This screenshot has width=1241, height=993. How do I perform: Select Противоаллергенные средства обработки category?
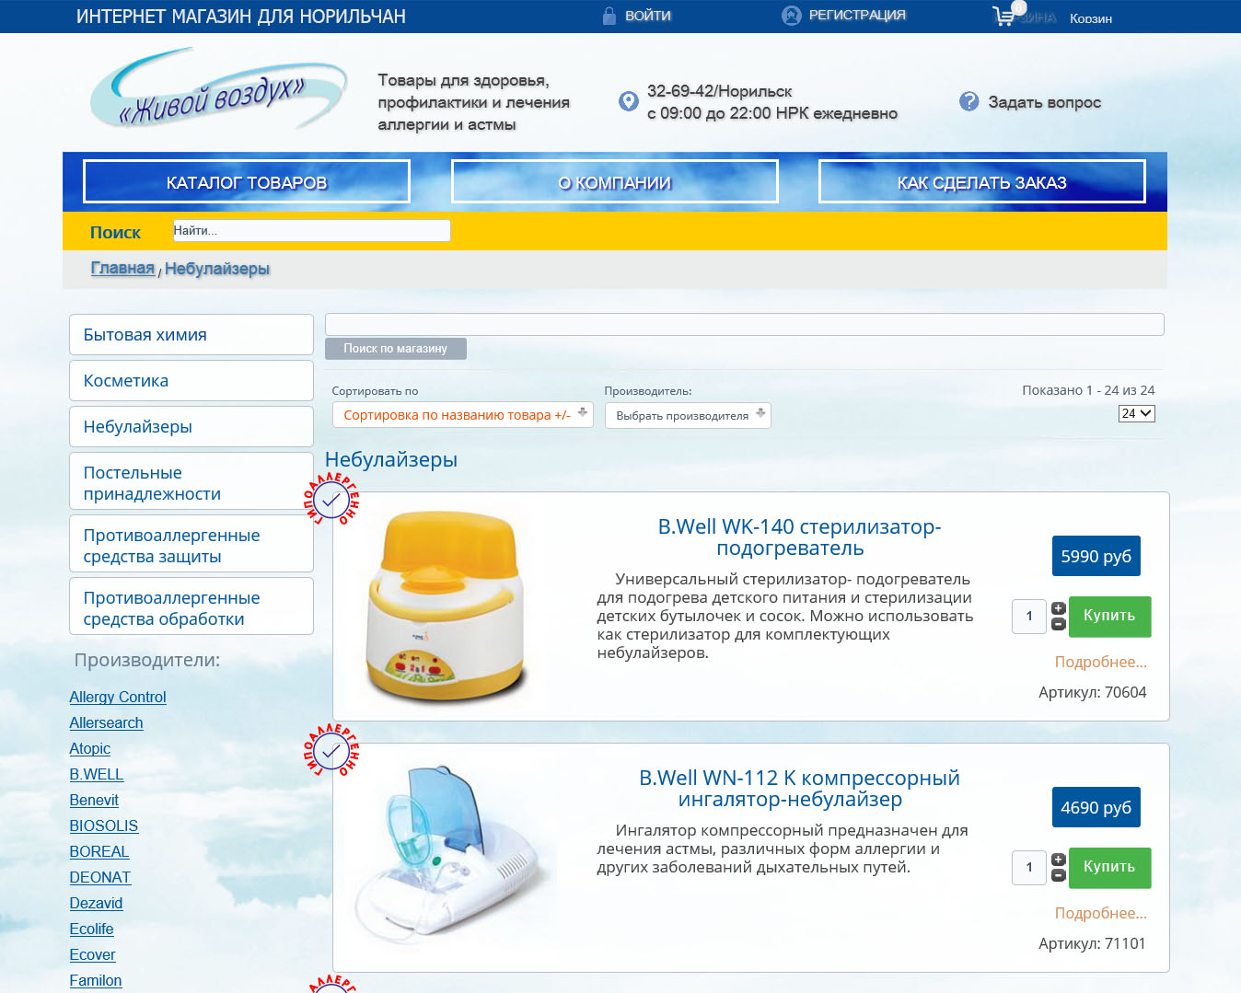[x=191, y=606]
